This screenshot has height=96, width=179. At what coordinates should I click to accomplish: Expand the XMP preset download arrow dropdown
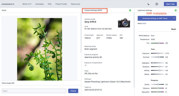point(174,18)
